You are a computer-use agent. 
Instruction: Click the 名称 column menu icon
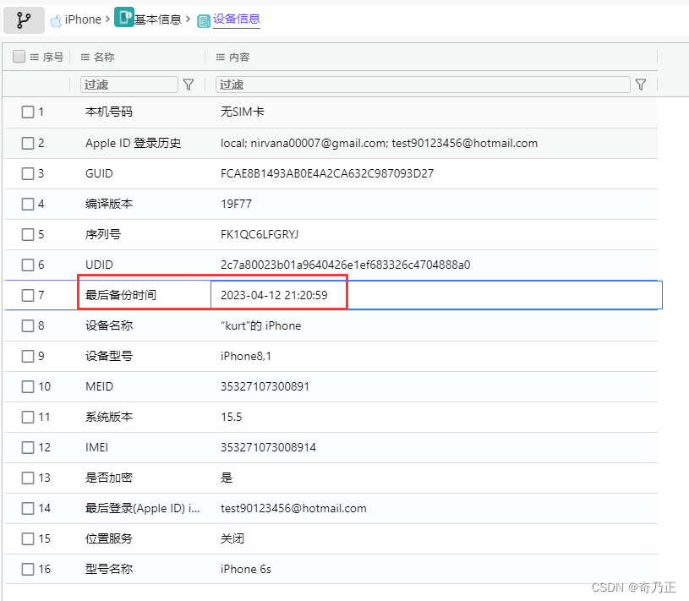click(85, 57)
